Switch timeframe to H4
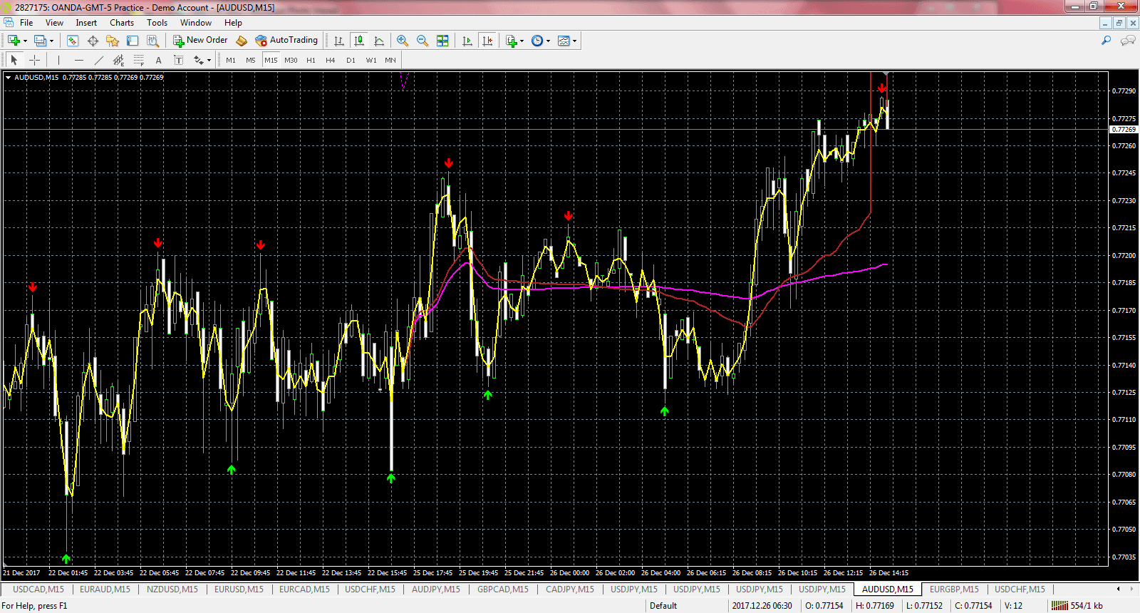1140x613 pixels. click(331, 61)
